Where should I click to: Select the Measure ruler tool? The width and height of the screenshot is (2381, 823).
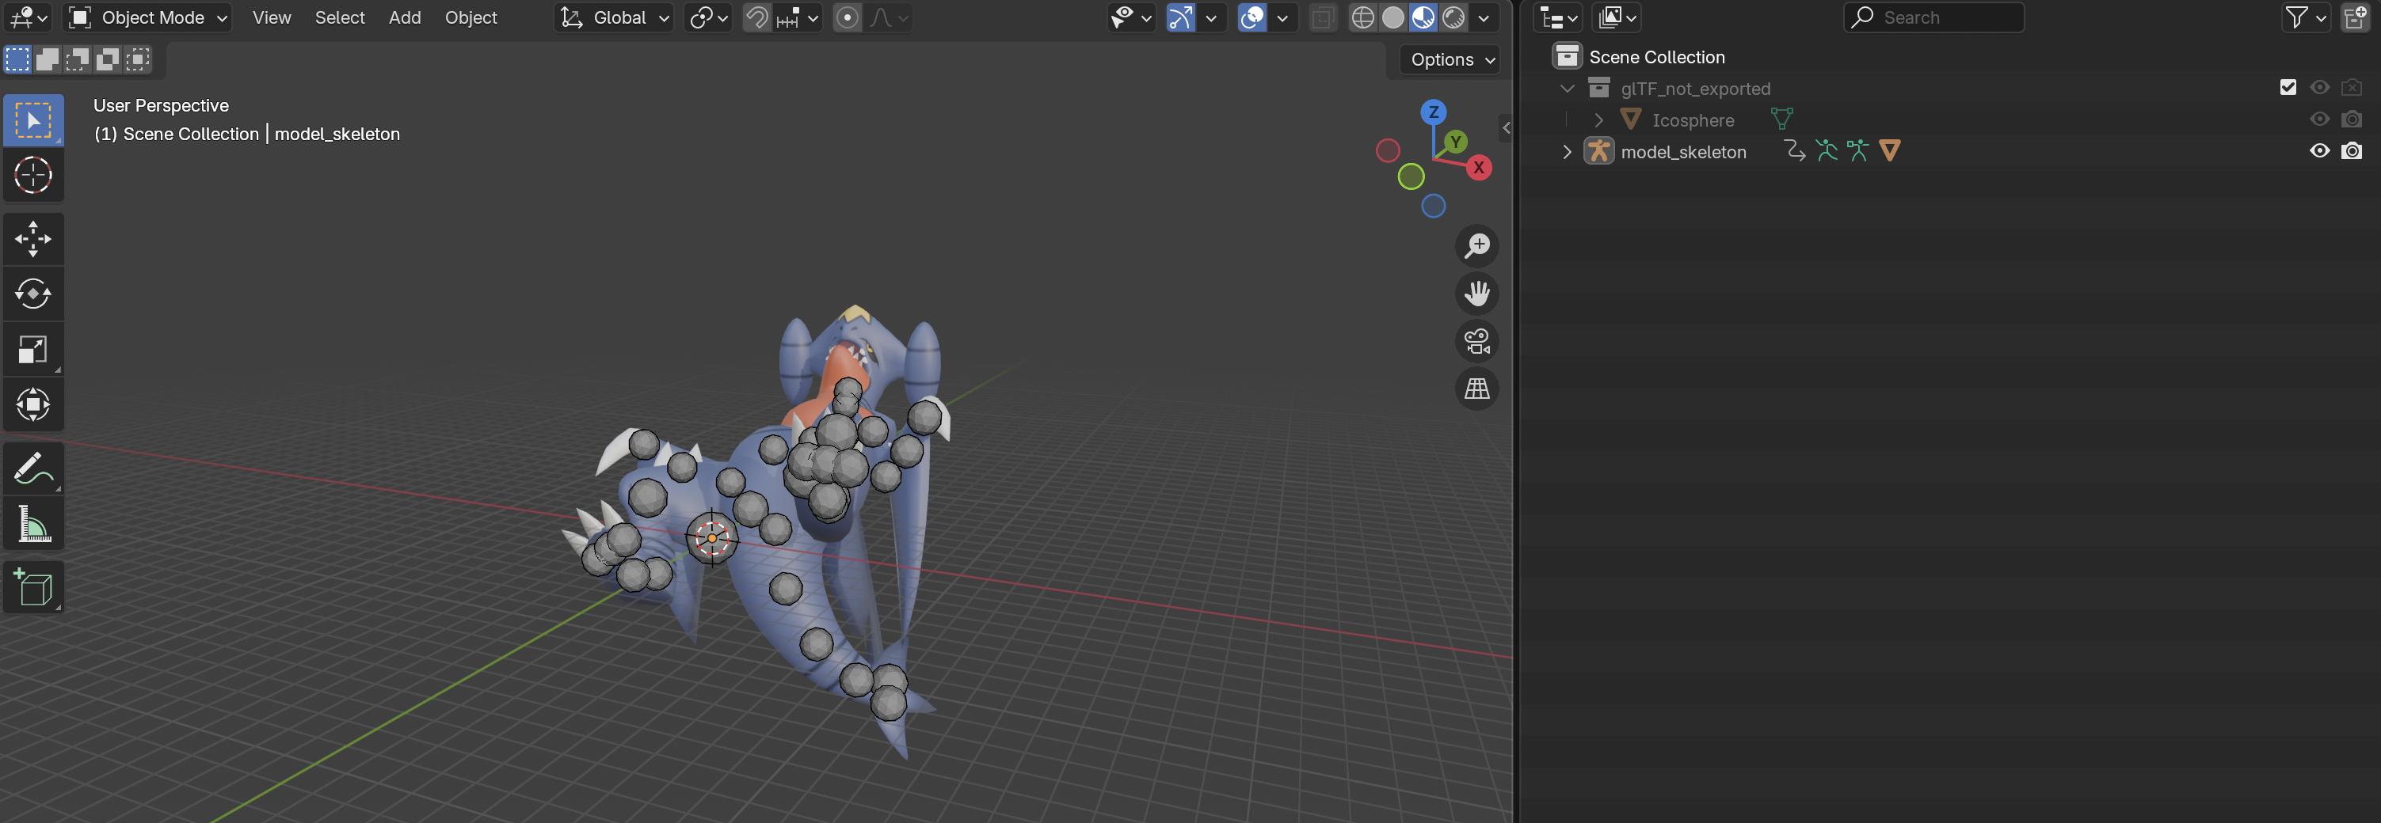pyautogui.click(x=33, y=523)
